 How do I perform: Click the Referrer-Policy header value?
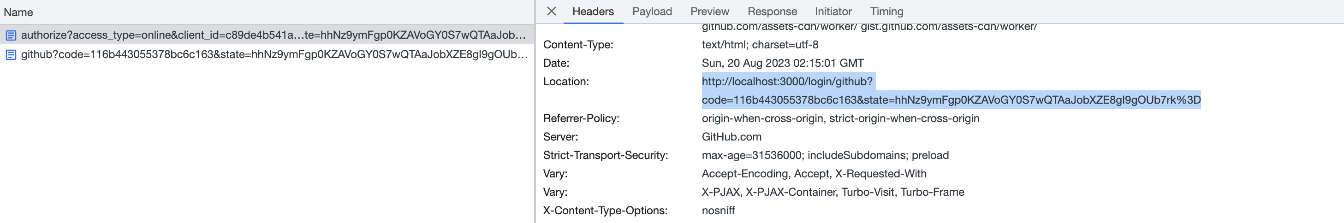point(840,118)
